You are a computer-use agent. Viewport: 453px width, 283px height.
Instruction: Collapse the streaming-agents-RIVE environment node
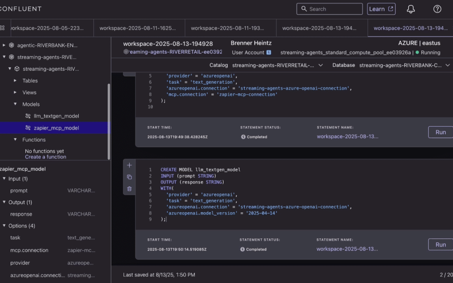pyautogui.click(x=4, y=57)
